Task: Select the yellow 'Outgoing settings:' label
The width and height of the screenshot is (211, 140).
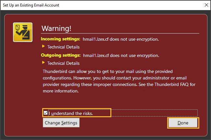Action: click(61, 55)
